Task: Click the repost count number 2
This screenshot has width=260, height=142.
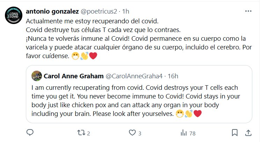Action: coord(89,133)
